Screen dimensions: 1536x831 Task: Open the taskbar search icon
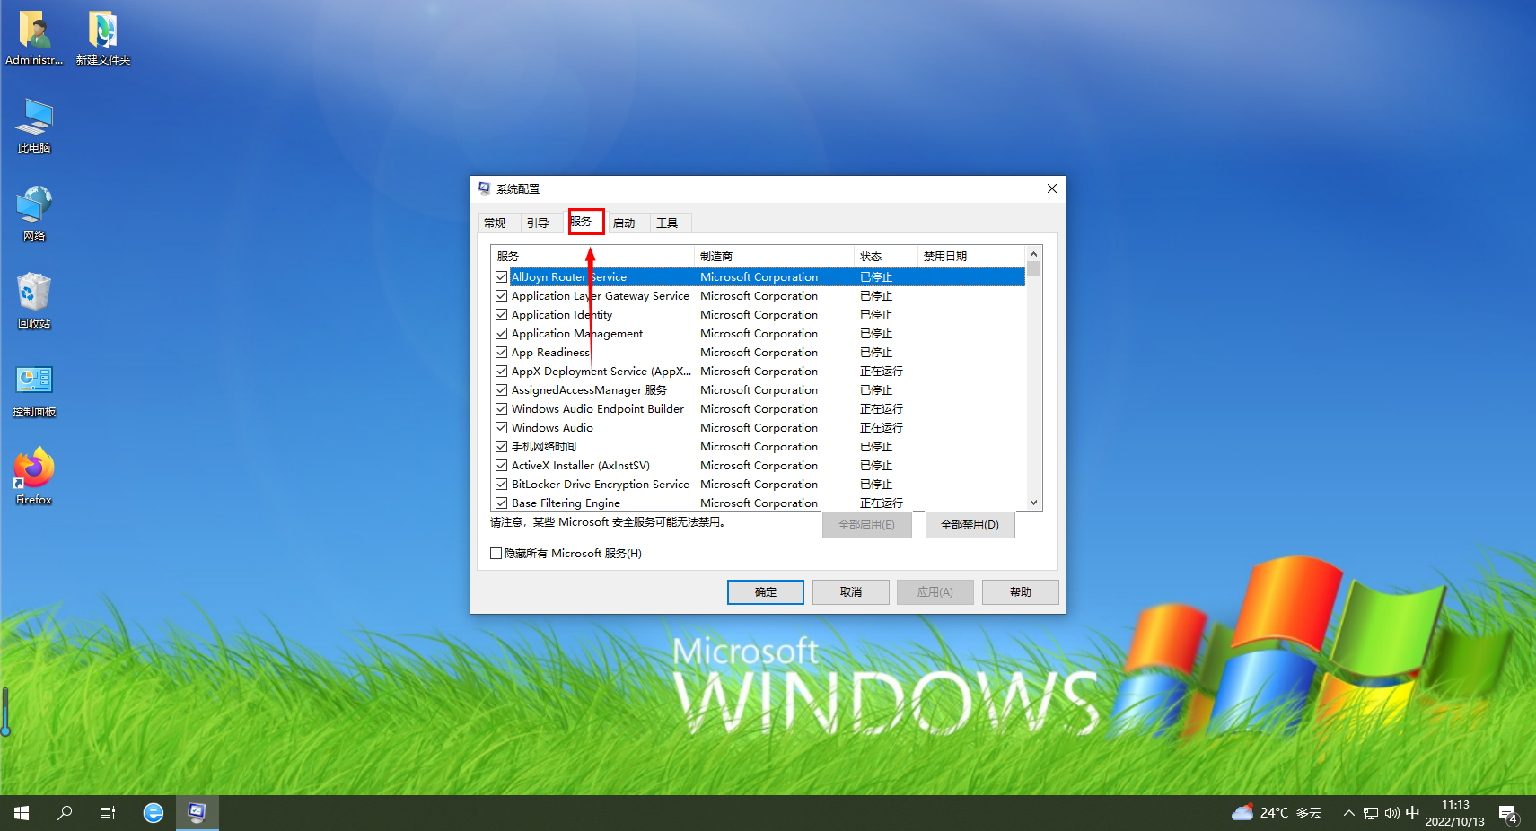click(x=65, y=813)
